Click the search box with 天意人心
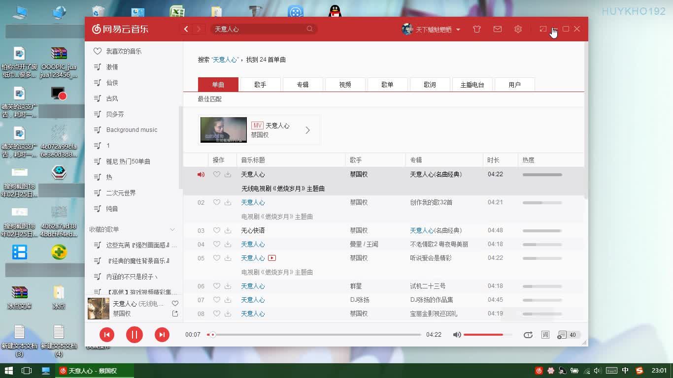Image resolution: width=673 pixels, height=378 pixels. 264,29
